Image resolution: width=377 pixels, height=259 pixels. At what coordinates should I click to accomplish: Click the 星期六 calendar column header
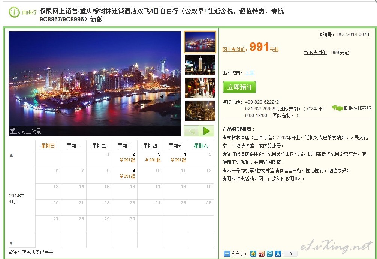pos(201,146)
